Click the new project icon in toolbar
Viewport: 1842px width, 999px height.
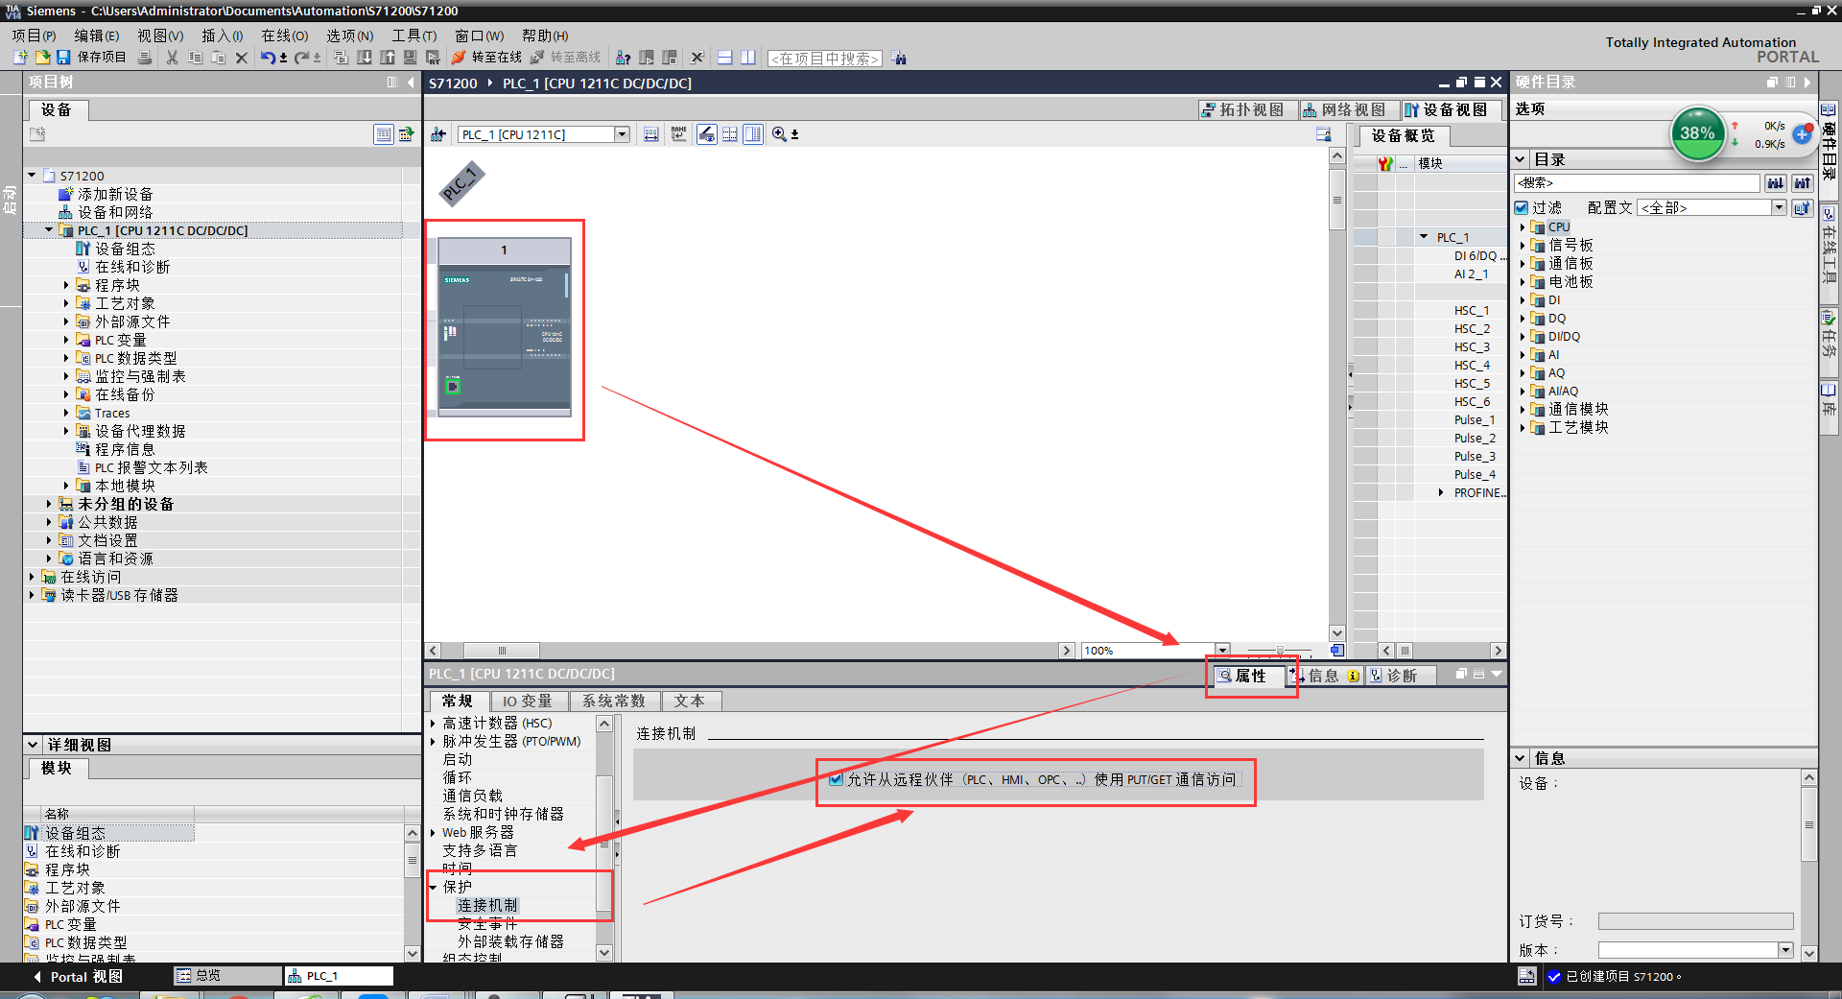20,58
